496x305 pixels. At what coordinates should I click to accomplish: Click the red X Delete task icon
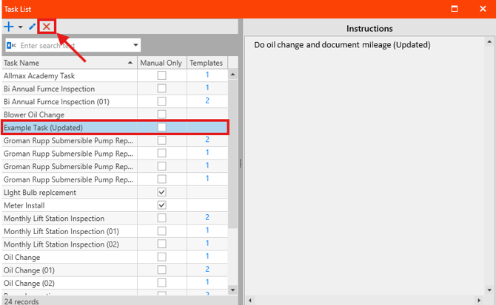(47, 27)
